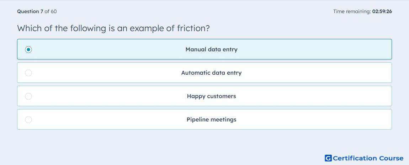Click the Manual data entry answer label
Screen dimensions: 409x165
tap(212, 49)
